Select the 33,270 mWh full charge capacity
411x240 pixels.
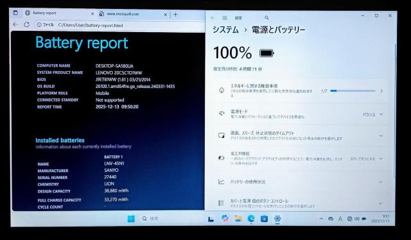point(116,200)
